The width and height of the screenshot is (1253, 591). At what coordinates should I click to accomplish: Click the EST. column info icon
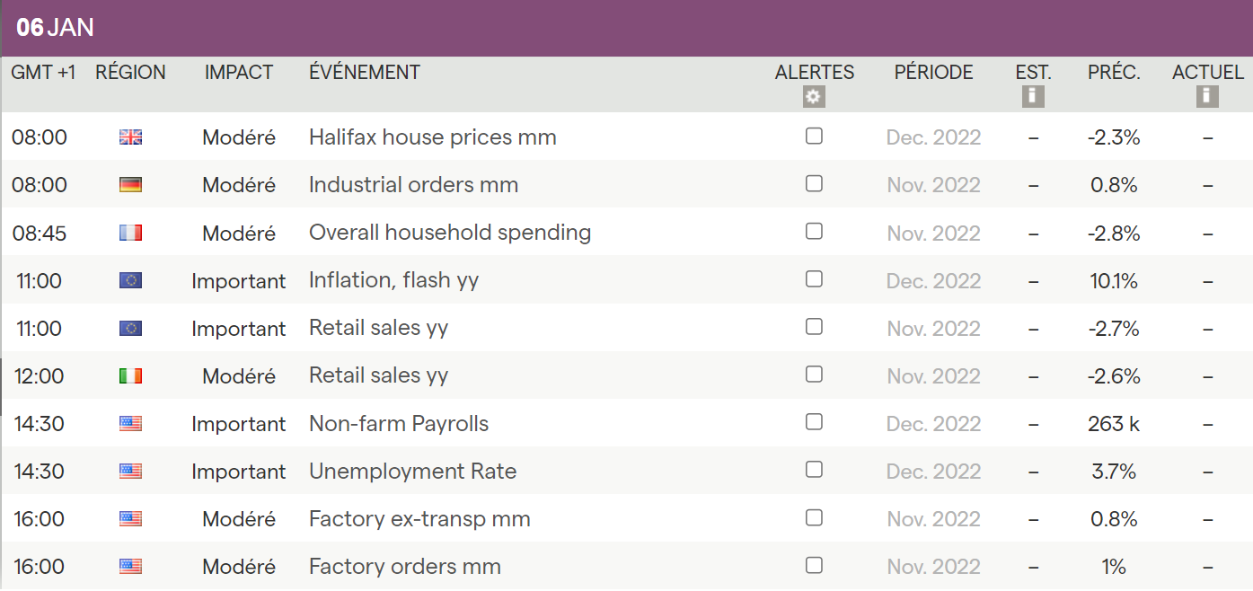[x=1033, y=96]
